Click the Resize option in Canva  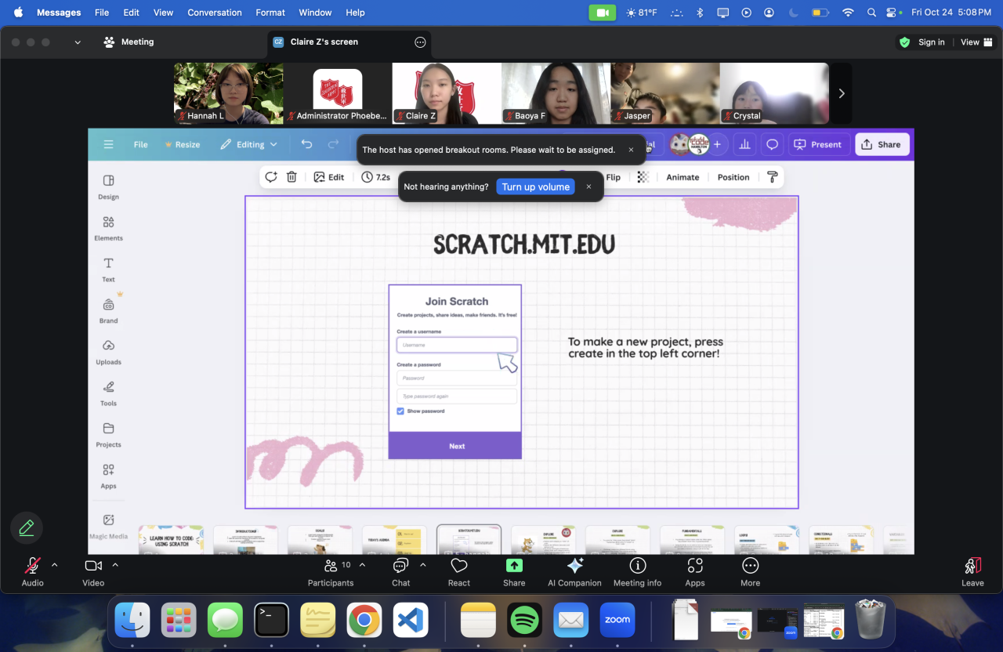[182, 144]
